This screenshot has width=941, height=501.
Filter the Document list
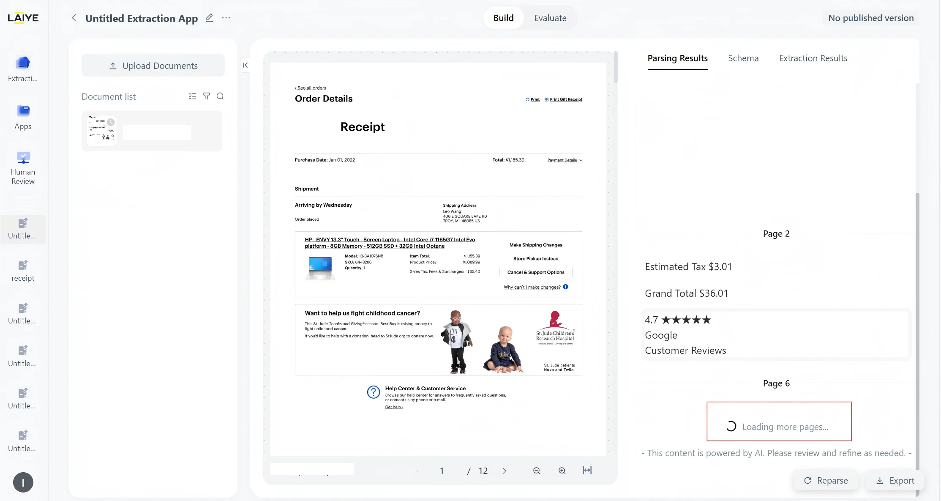click(206, 96)
